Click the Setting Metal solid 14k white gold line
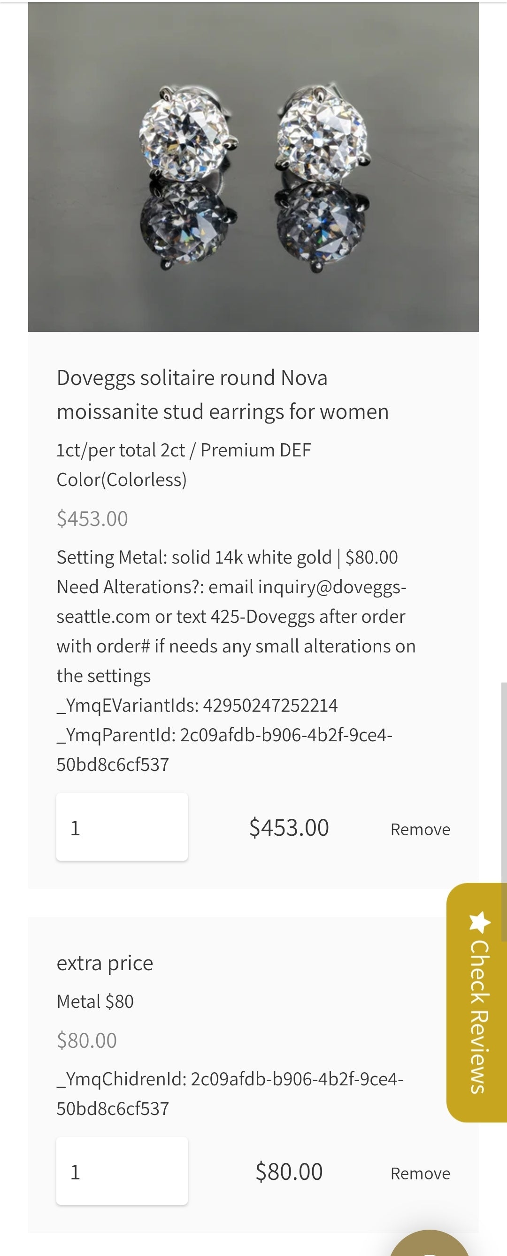This screenshot has width=507, height=1256. pos(227,557)
